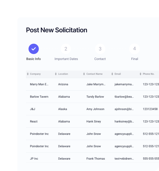Click 'Alabama' in the React row
Viewport: 159px width, 171px height.
[x=64, y=121]
